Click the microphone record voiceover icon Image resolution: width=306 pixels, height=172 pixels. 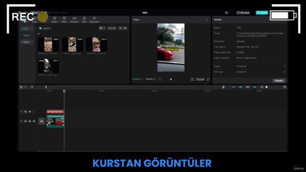[223, 87]
